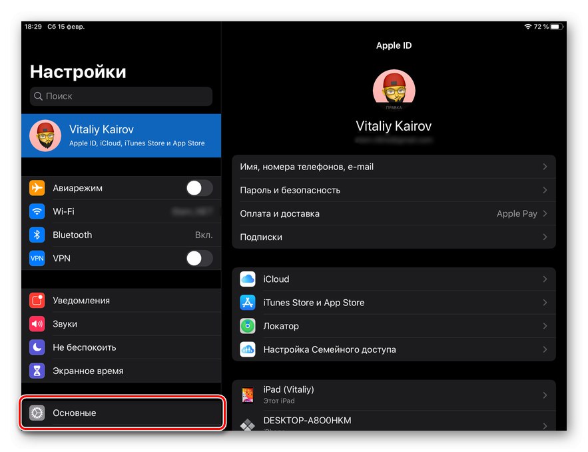This screenshot has height=452, width=588.
Task: Toggle the VPN switch
Action: click(x=200, y=258)
